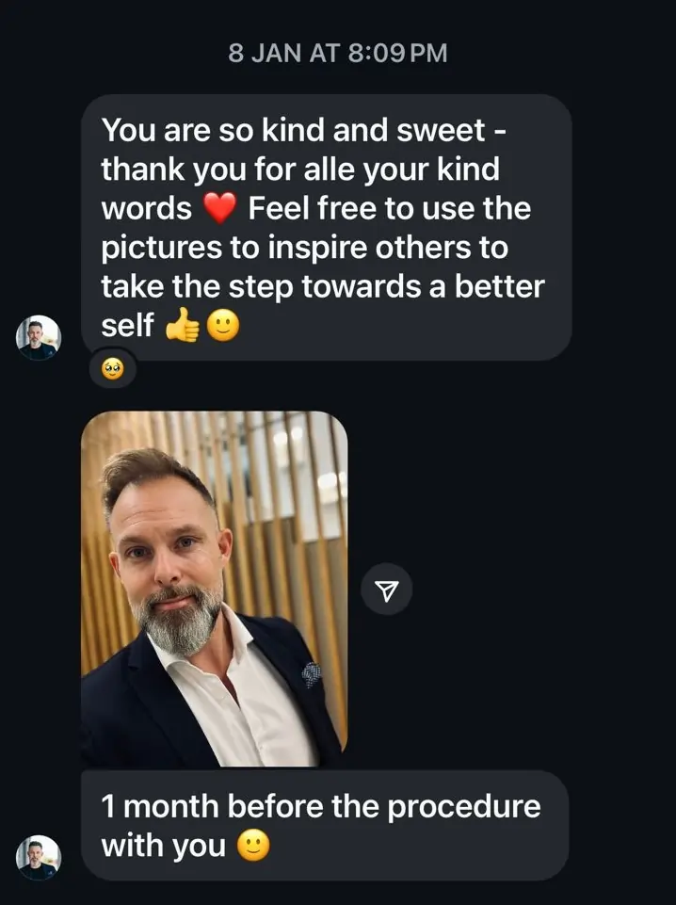Tap the share arrow beside the photo
676x905 pixels.
[x=386, y=590]
